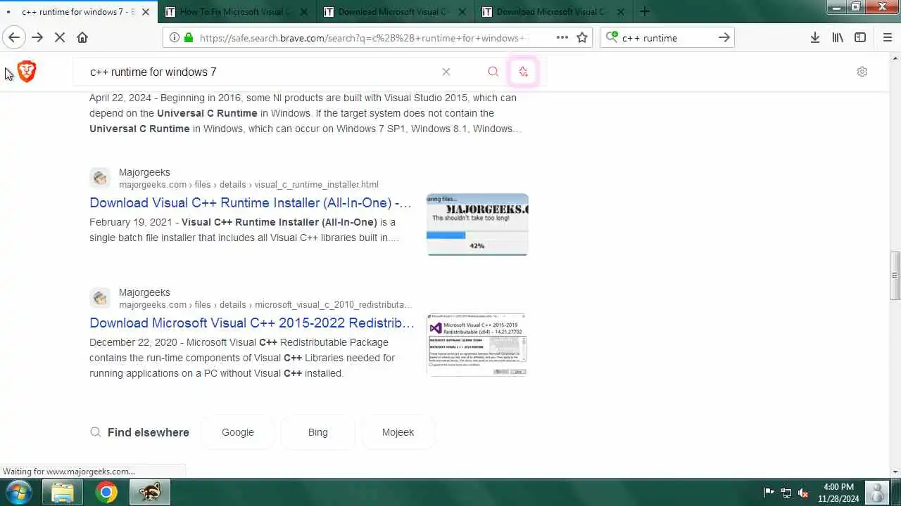
Task: Open the clock showing 4:00 PM
Action: [x=838, y=493]
